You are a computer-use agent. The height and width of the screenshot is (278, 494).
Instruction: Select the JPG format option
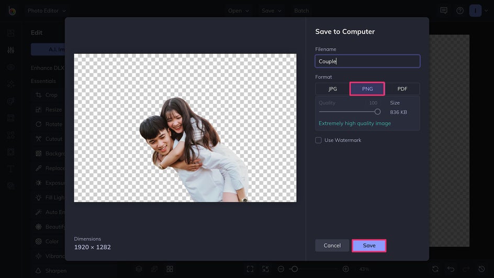pyautogui.click(x=332, y=89)
